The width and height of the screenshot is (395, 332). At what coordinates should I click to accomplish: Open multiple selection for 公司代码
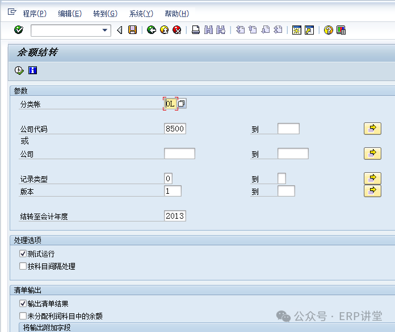[372, 129]
